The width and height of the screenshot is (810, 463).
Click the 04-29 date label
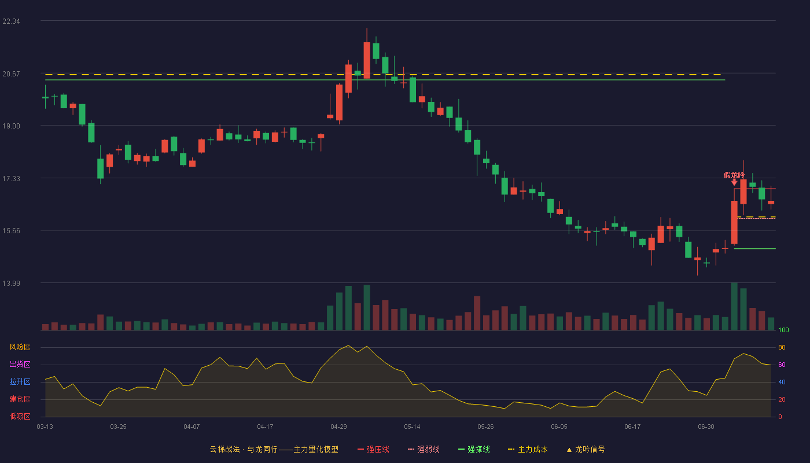pyautogui.click(x=338, y=427)
